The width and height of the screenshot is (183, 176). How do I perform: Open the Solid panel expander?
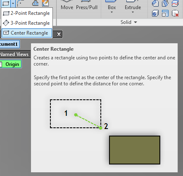coord(135,22)
